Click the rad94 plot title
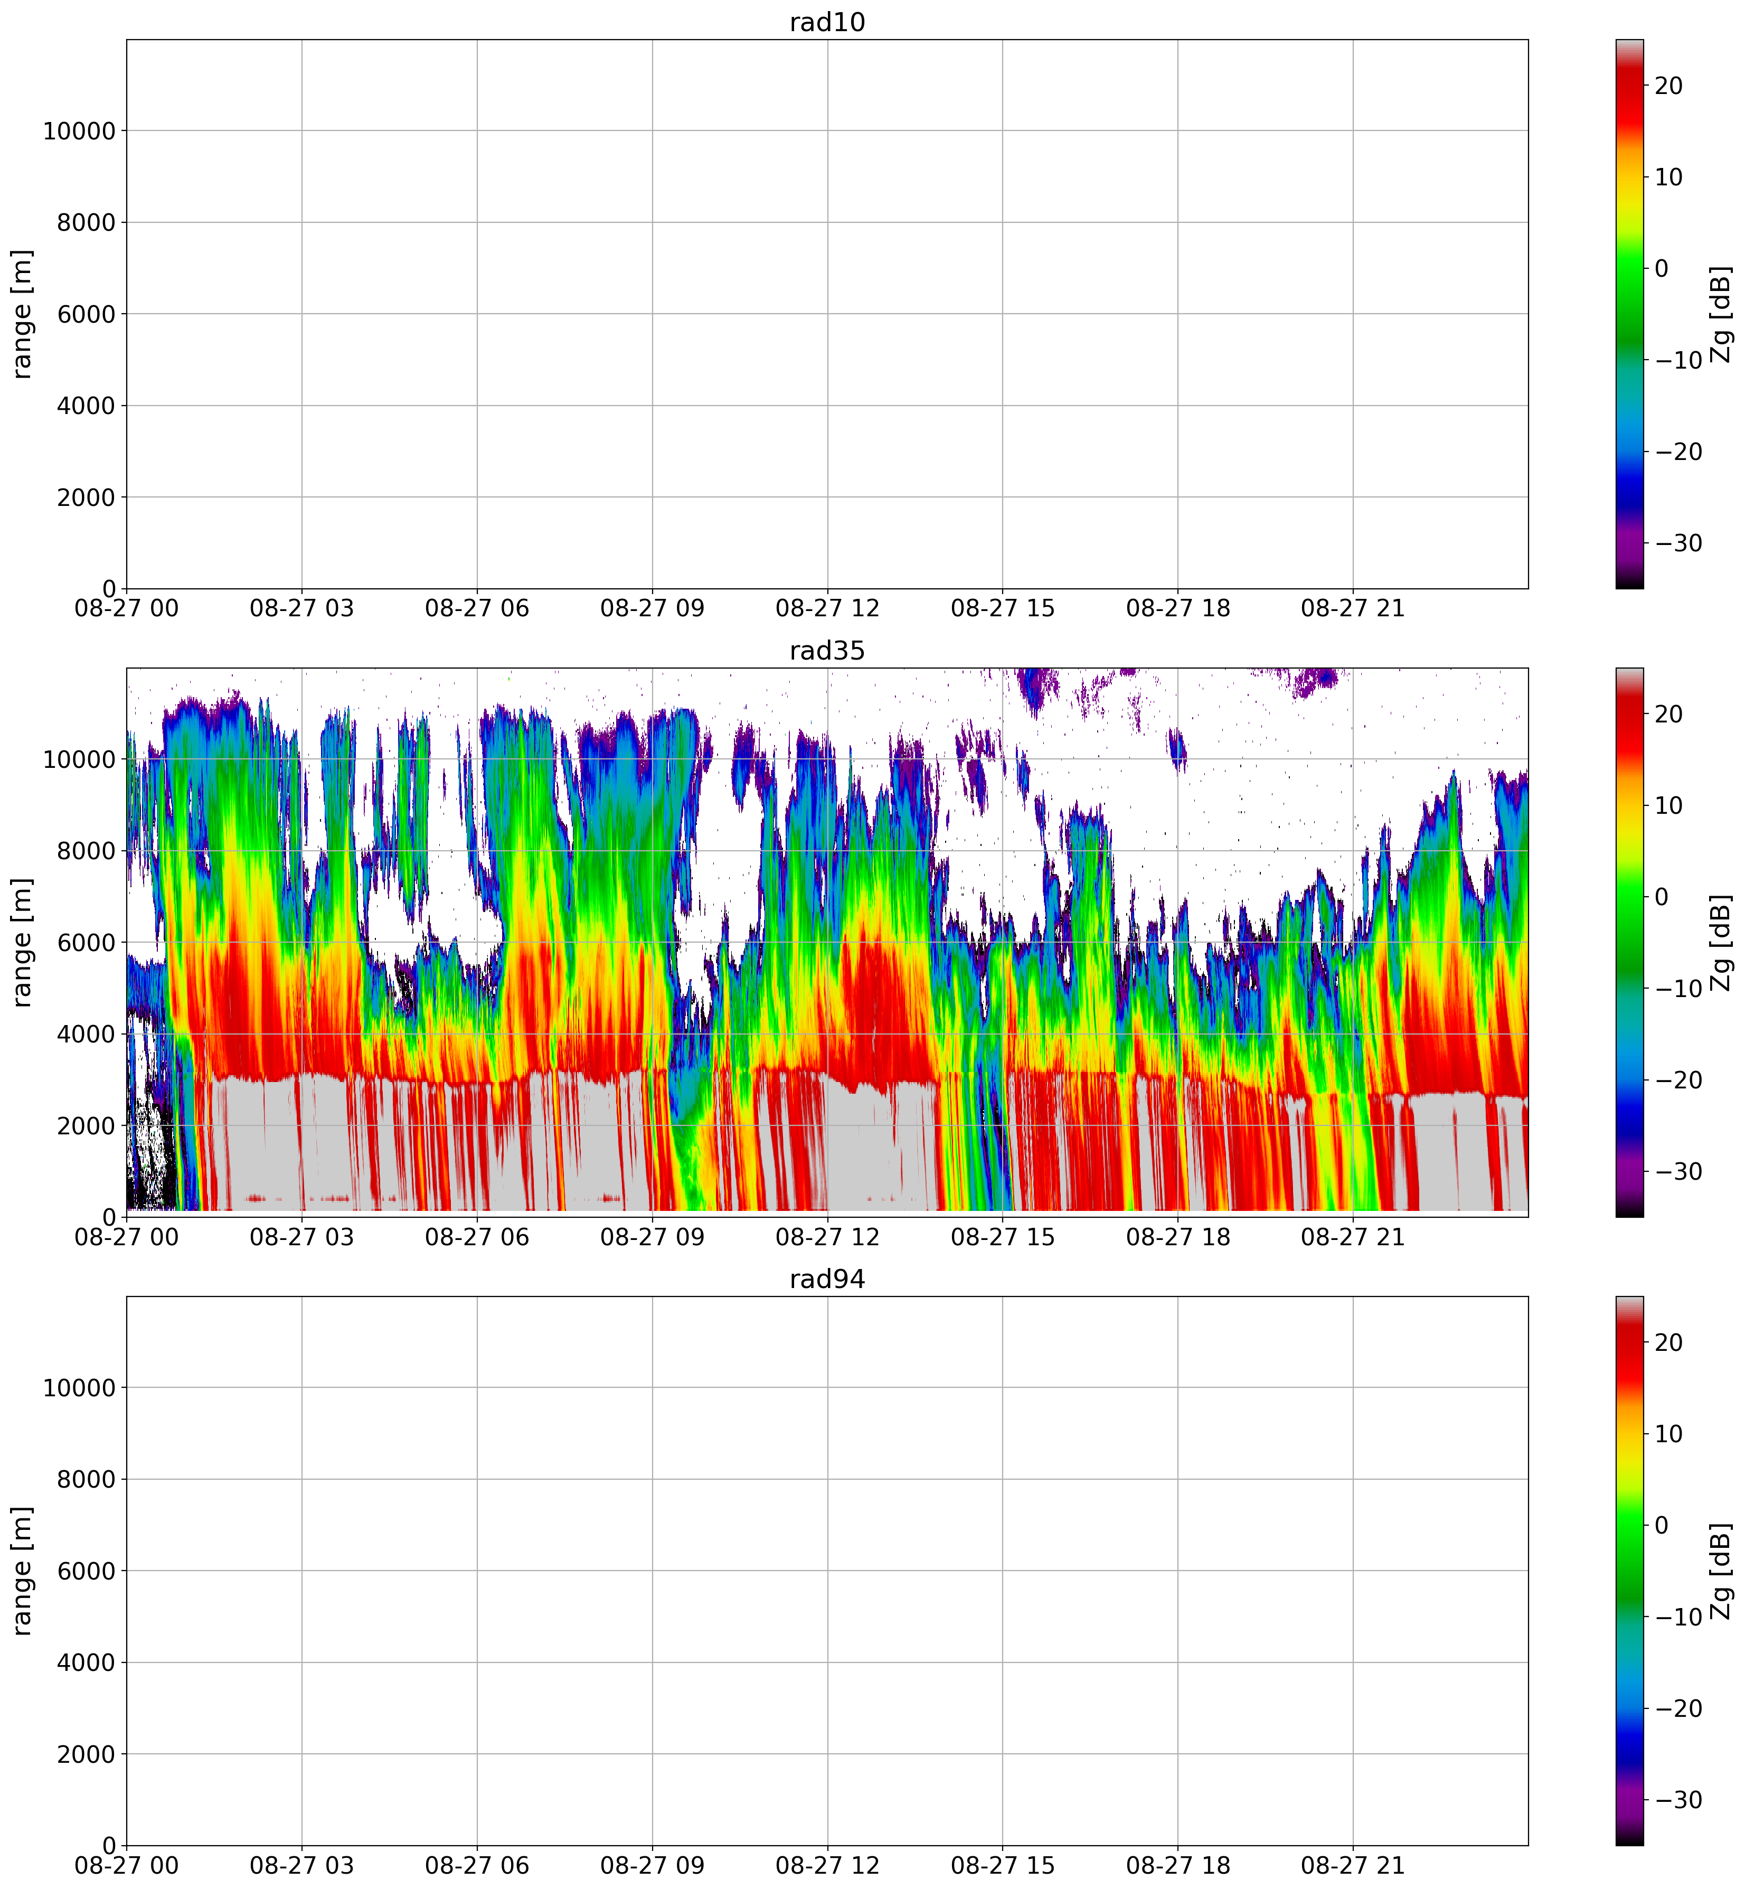Image resolution: width=1745 pixels, height=1889 pixels. 827,1280
